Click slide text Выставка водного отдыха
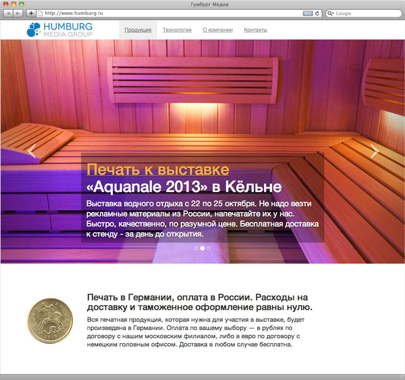This screenshot has height=380, width=405. point(202,219)
